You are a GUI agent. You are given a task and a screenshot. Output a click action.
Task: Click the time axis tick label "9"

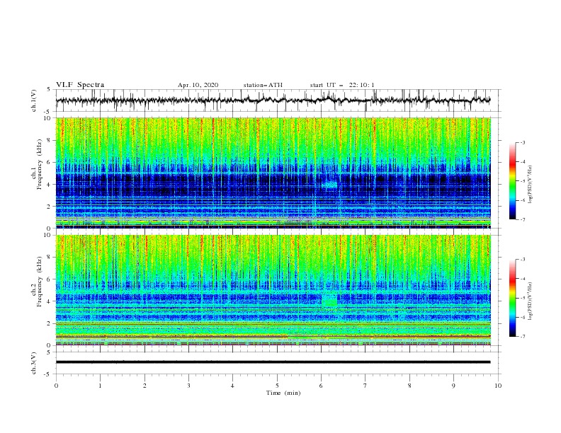(x=453, y=386)
